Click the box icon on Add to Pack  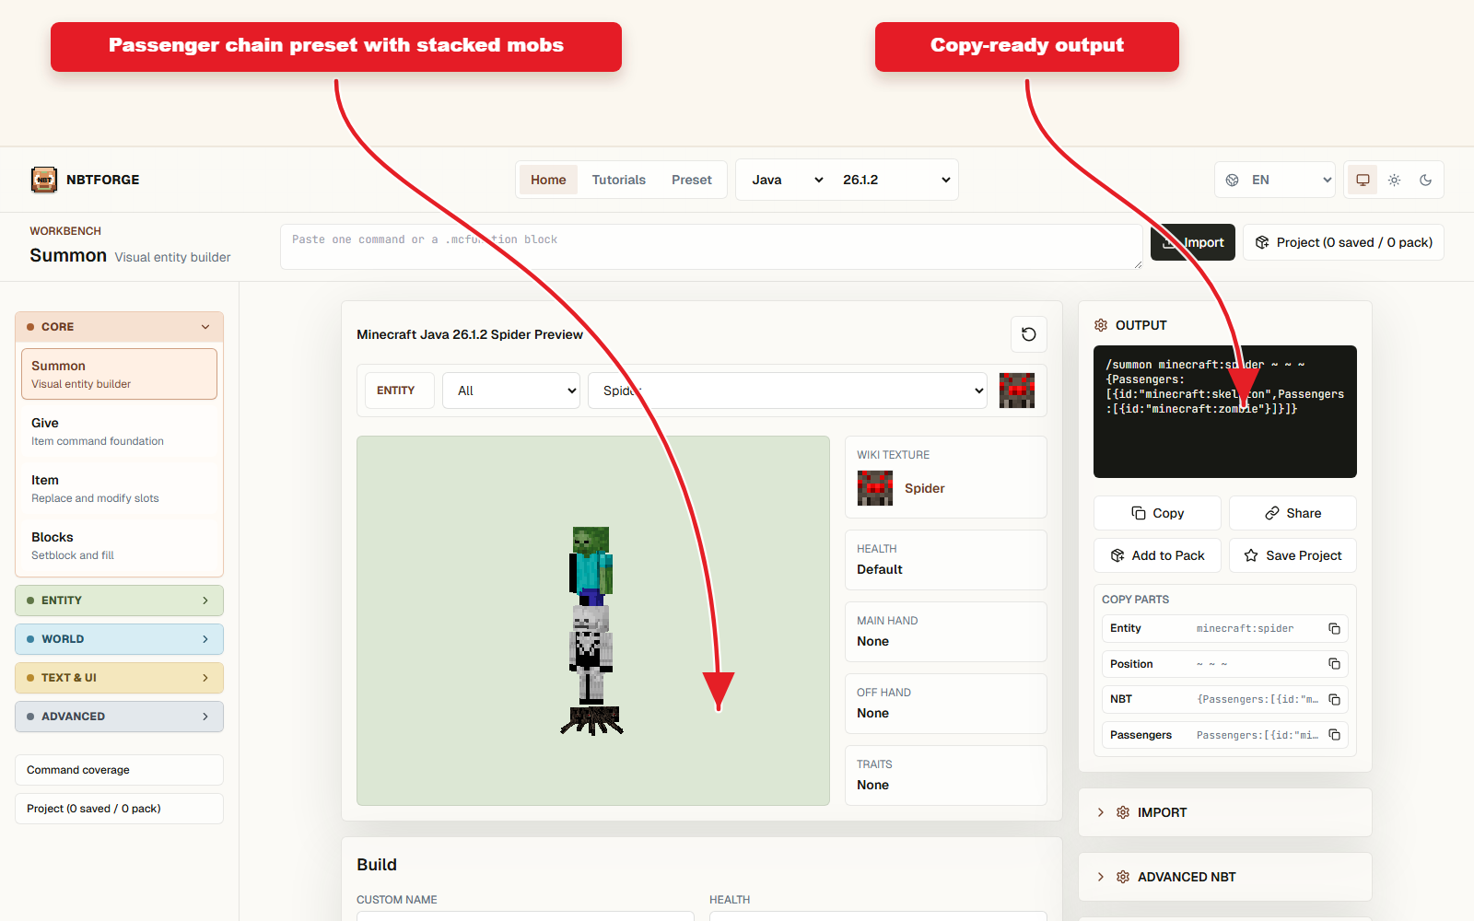(x=1117, y=555)
